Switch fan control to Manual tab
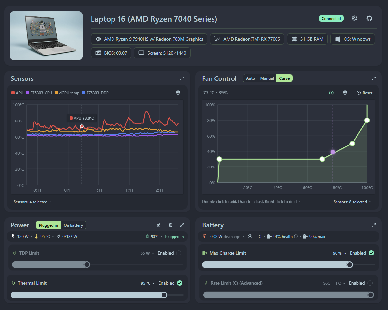The height and width of the screenshot is (310, 388). (x=267, y=78)
